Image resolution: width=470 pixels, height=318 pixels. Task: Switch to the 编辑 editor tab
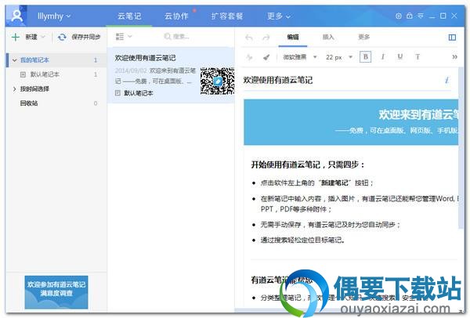(293, 37)
